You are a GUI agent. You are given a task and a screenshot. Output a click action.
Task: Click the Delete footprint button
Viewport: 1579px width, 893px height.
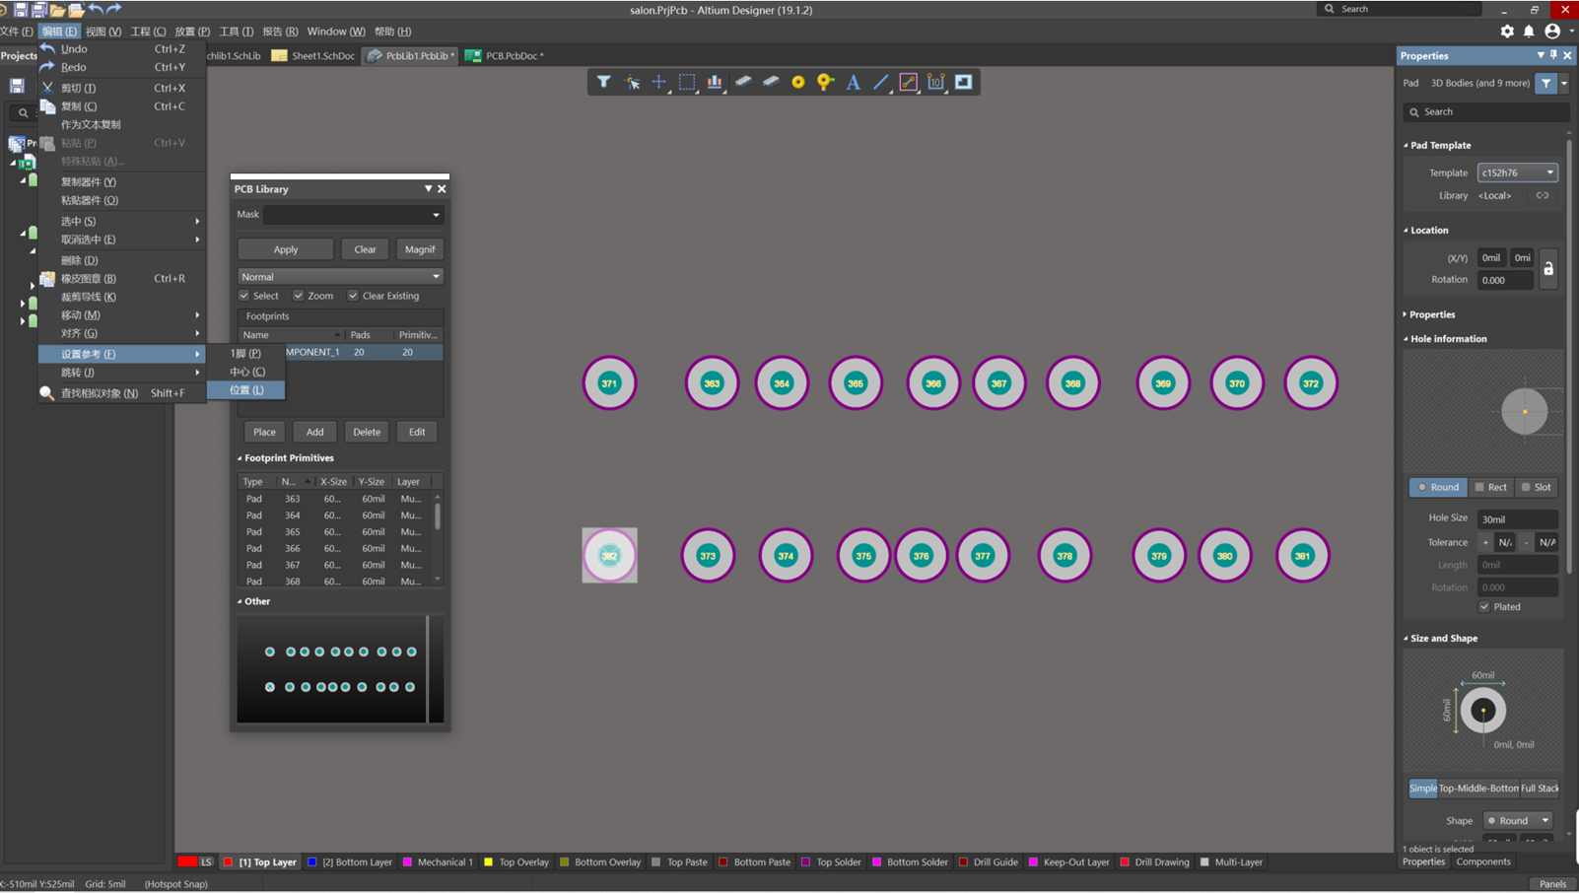(367, 432)
